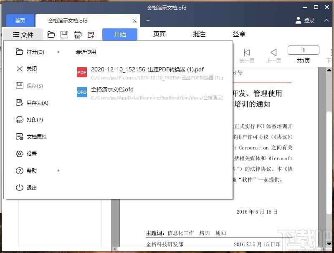Switch to the 批注 ribbon tab
This screenshot has width=334, height=253.
pos(199,34)
